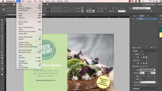Image resolution: width=162 pixels, height=91 pixels.
Task: Open the fx effects icon in control bar
Action: [105, 8]
